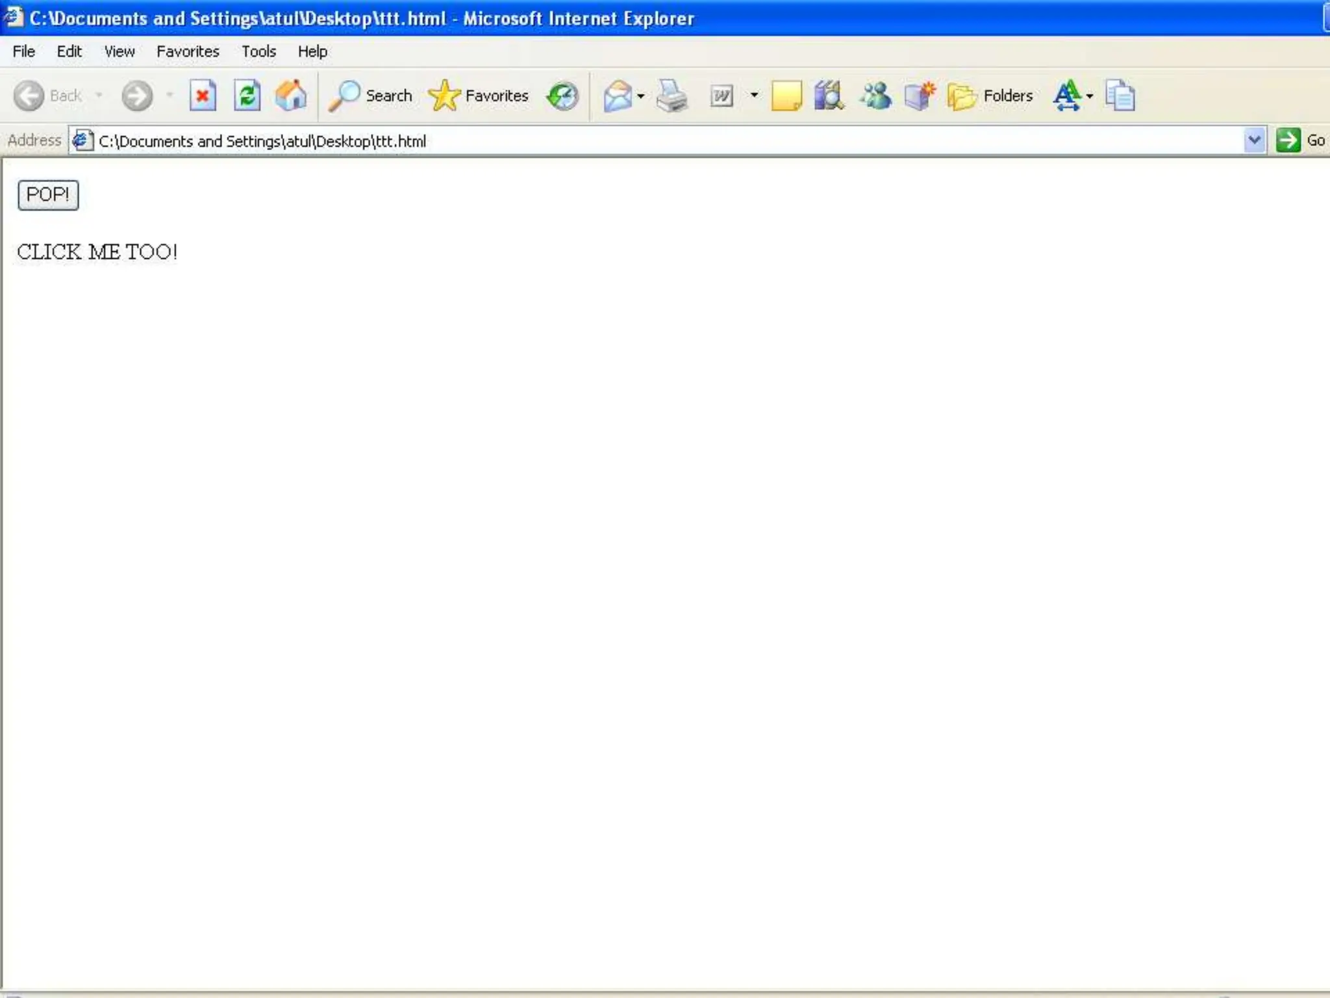1330x998 pixels.
Task: Expand the text size dropdown arrow
Action: click(1090, 96)
